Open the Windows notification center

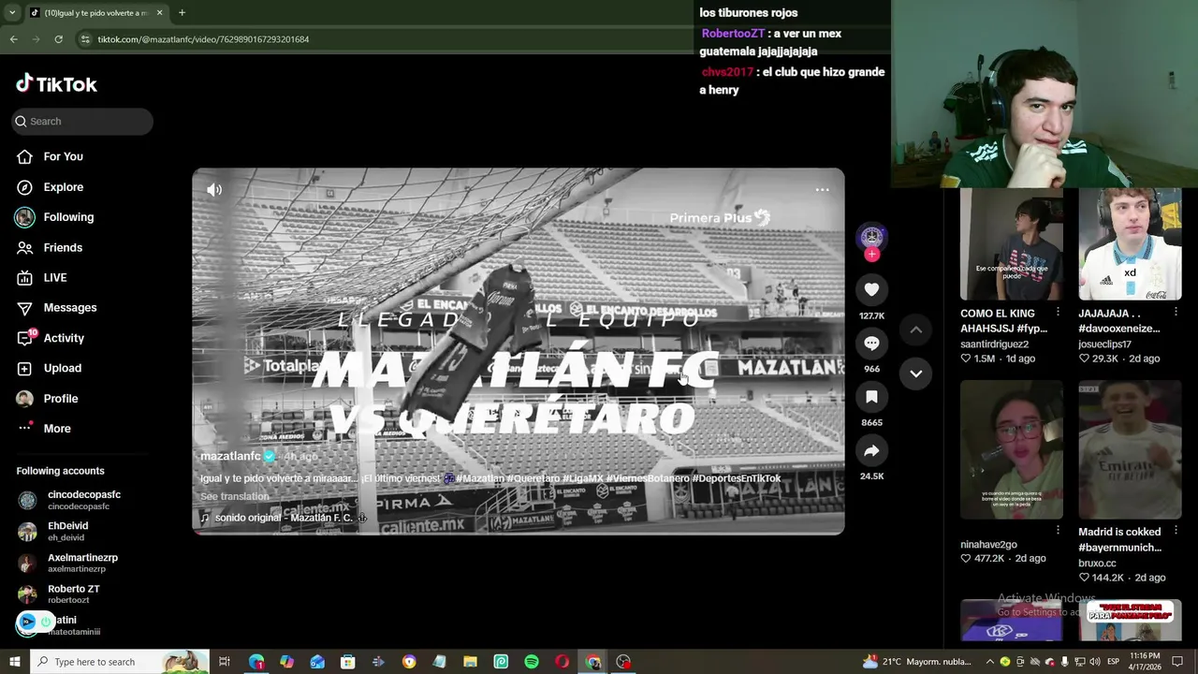click(x=1177, y=662)
